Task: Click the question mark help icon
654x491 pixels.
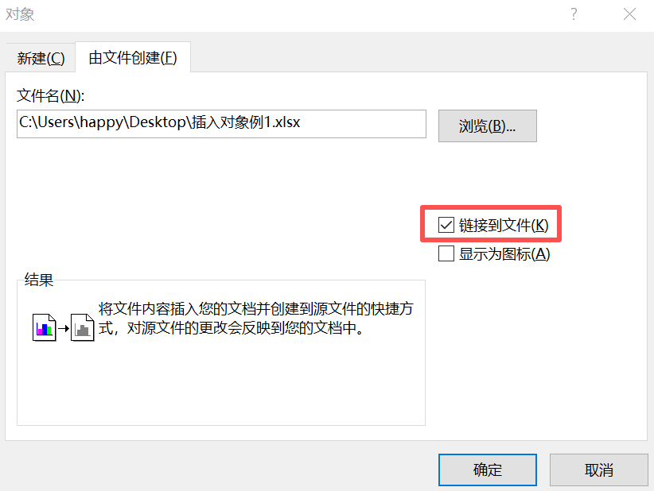Action: 574,14
